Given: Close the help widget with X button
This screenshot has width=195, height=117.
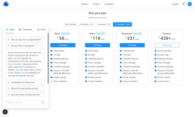Looking at the screenshot, I should tap(5, 112).
